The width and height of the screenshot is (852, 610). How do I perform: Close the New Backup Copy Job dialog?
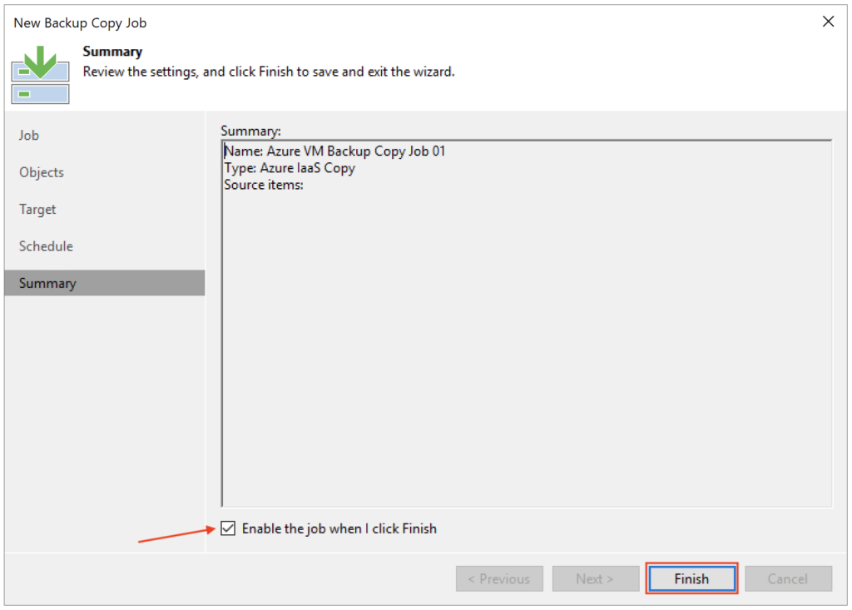click(x=828, y=22)
